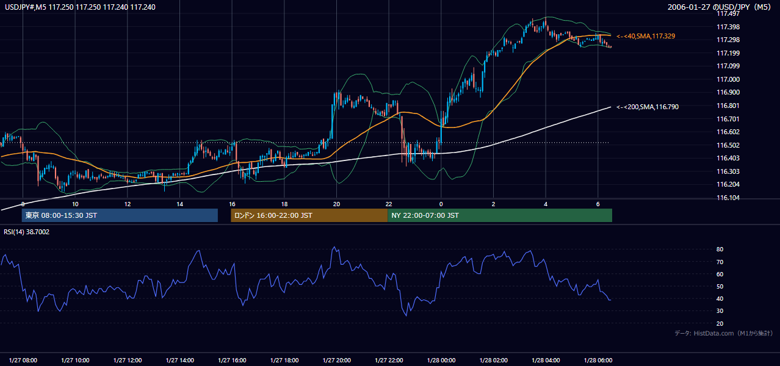Click price scale value 117.298

[728, 40]
